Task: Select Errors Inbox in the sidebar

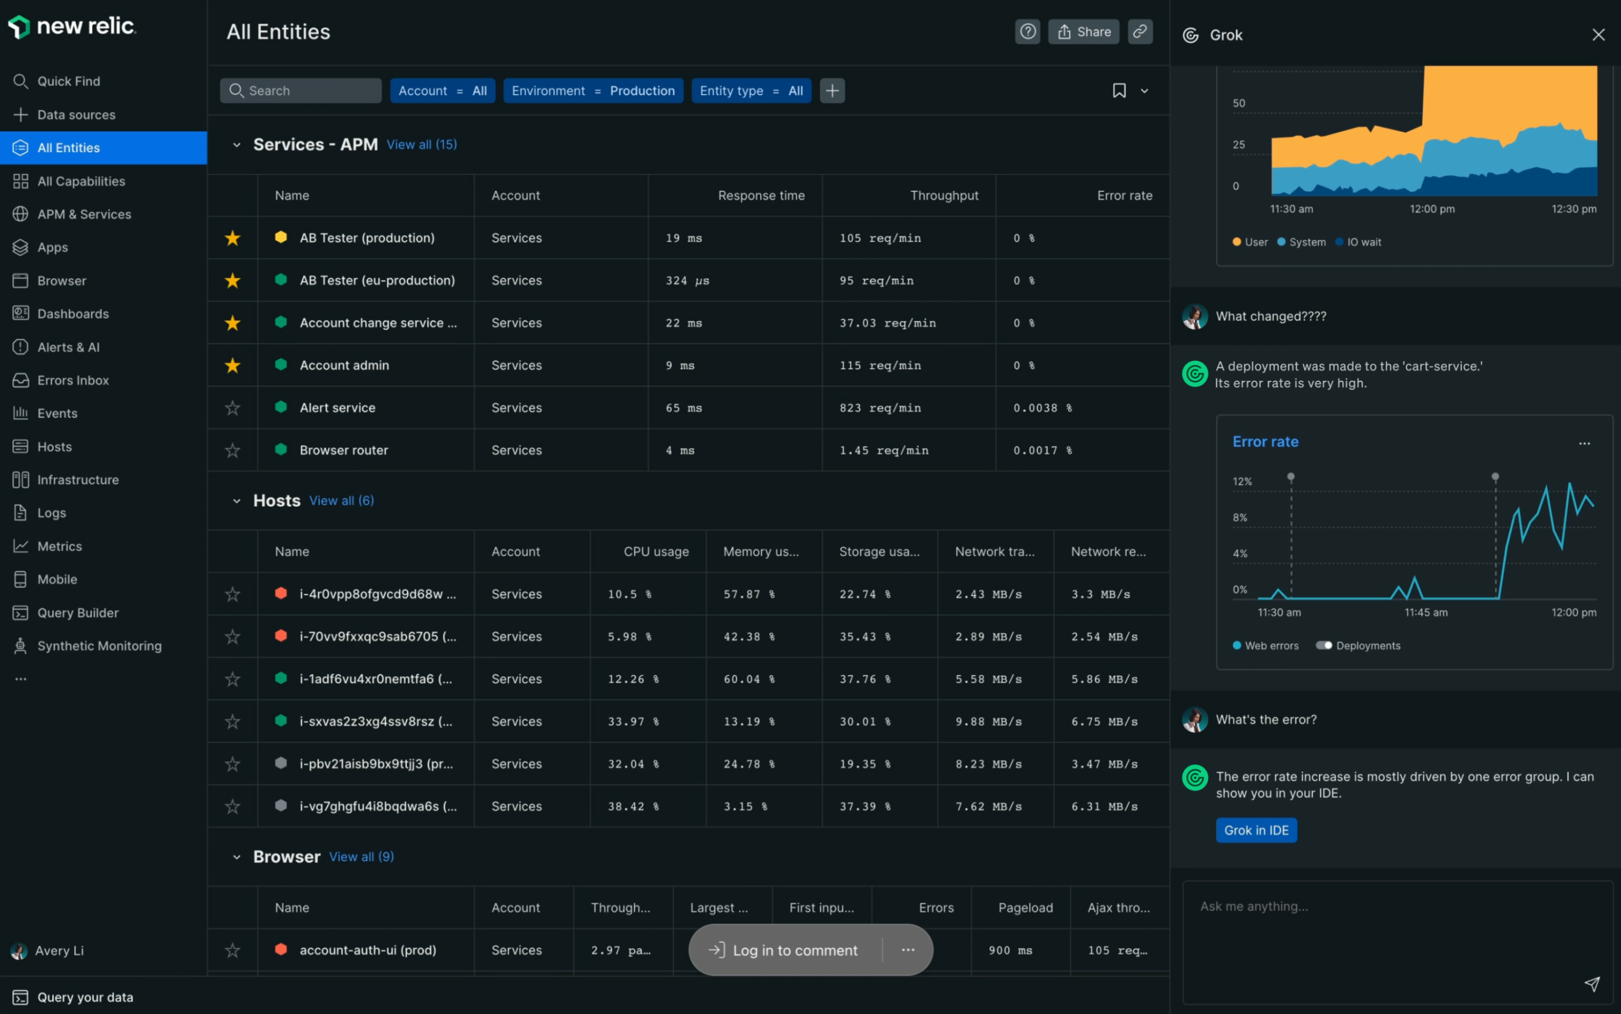Action: point(73,380)
